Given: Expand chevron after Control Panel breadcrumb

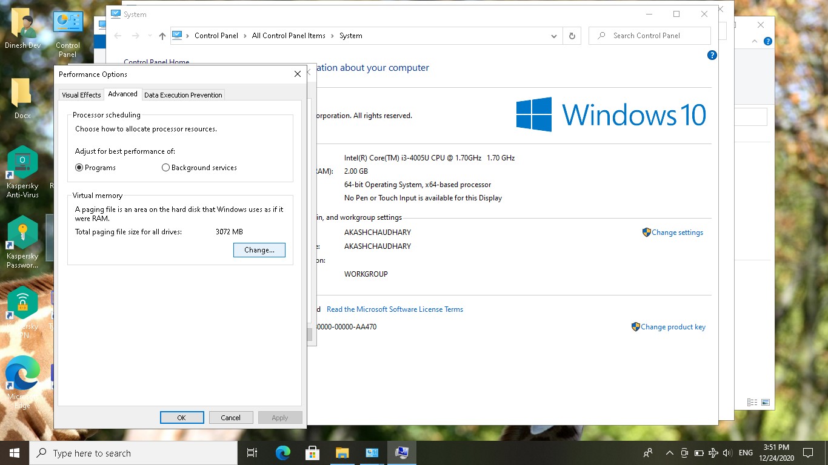Looking at the screenshot, I should point(245,36).
